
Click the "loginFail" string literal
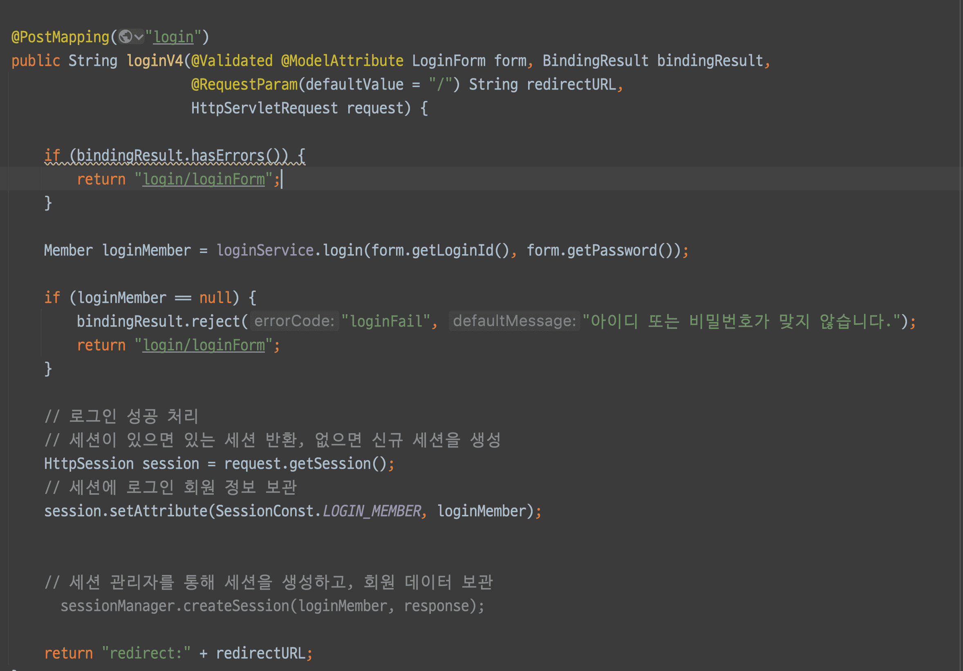click(386, 322)
